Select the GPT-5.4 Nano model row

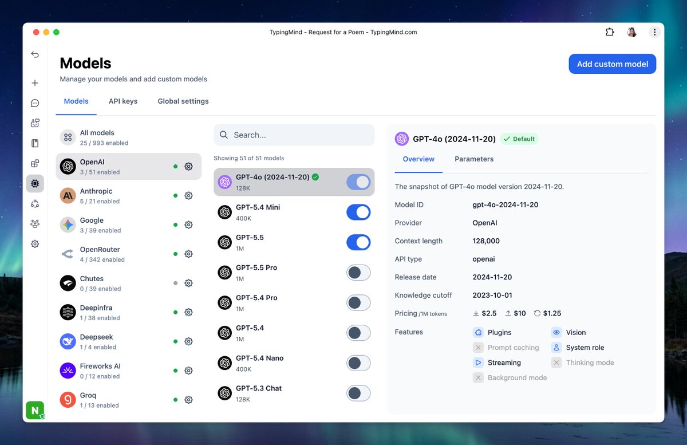[x=294, y=363]
